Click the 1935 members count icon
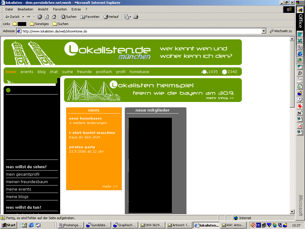Screen dimensions: 305x229 (x=204, y=72)
